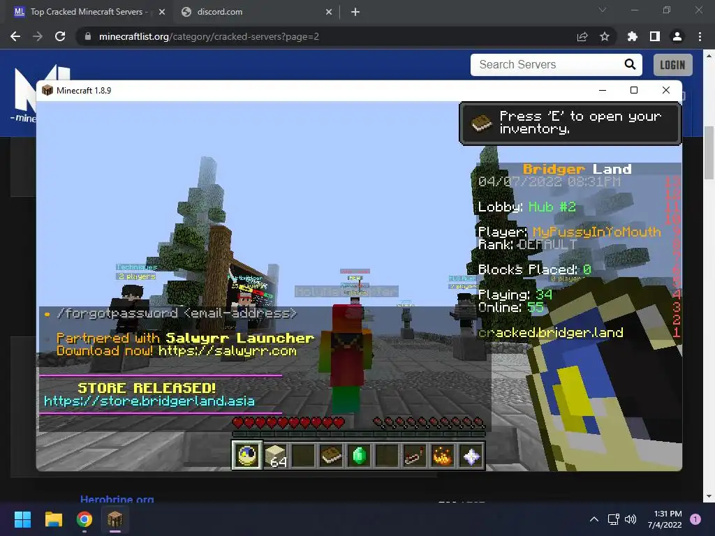The height and width of the screenshot is (536, 715).
Task: Select the emerald item in the hotbar
Action: coord(360,455)
